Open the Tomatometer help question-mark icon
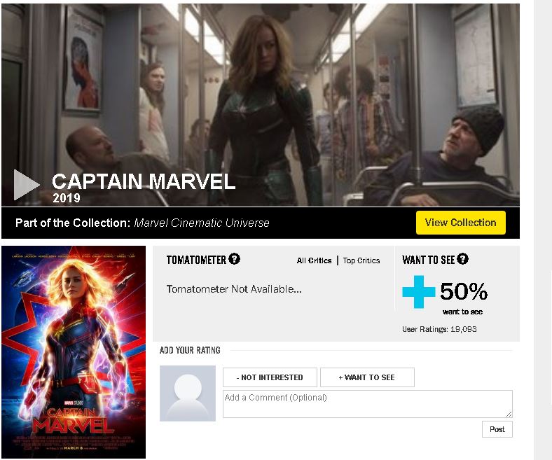The width and height of the screenshot is (552, 460). 234,259
